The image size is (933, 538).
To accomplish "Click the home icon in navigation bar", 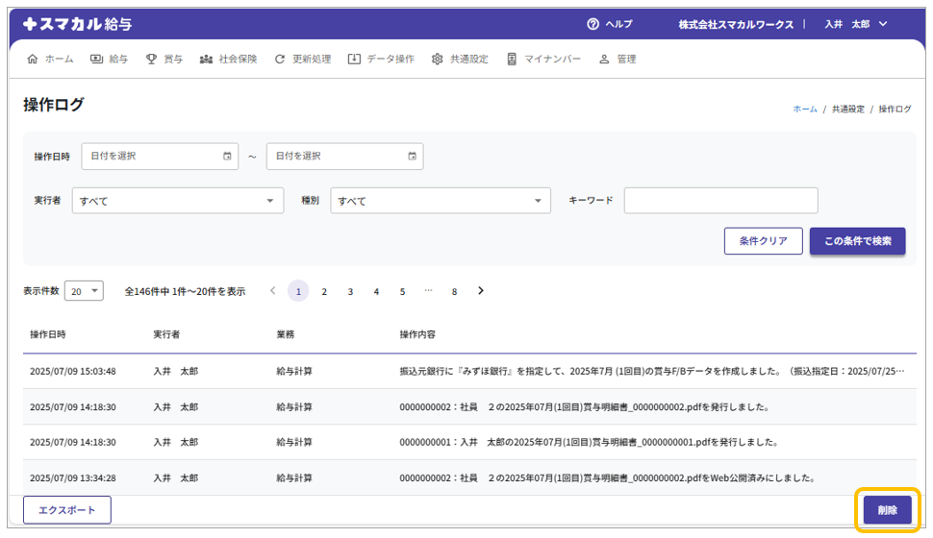I will tap(33, 60).
